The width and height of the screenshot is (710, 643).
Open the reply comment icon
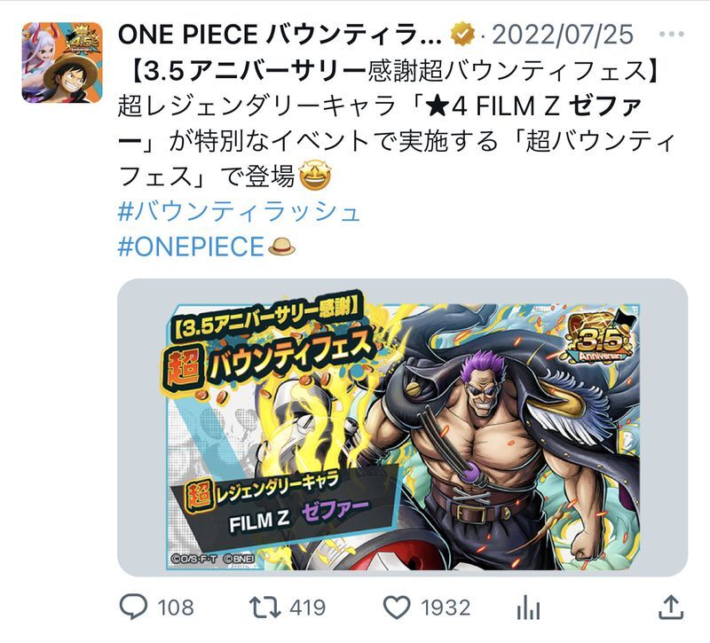click(133, 607)
